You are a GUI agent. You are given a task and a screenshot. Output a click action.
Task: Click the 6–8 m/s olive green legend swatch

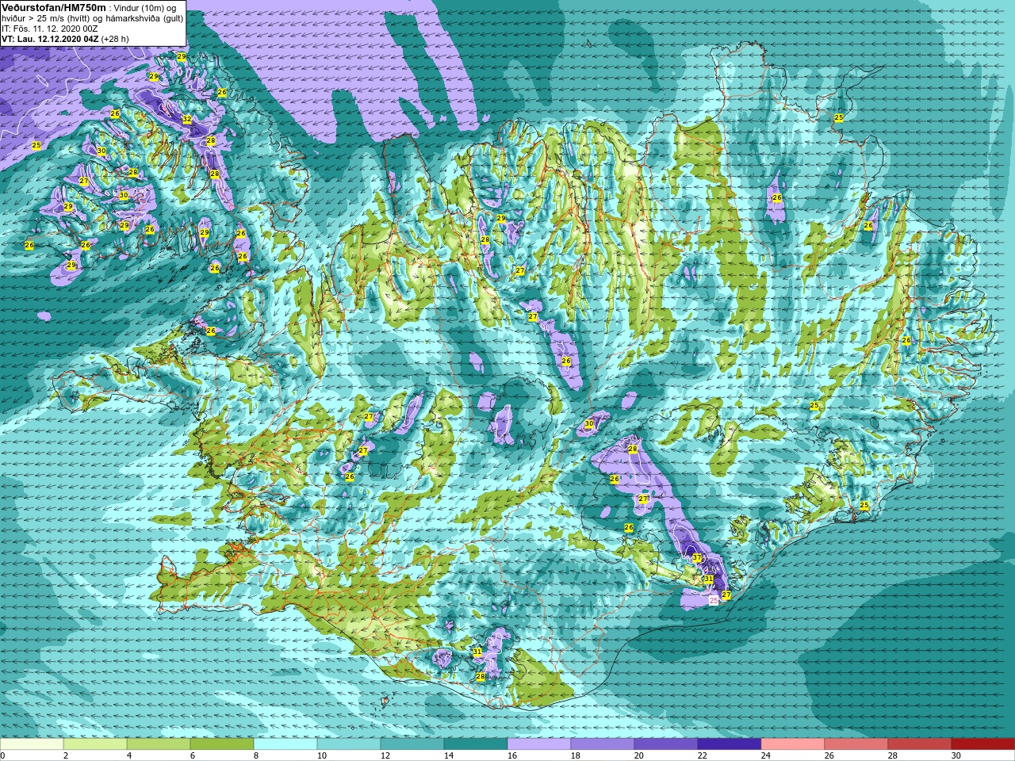pos(222,744)
